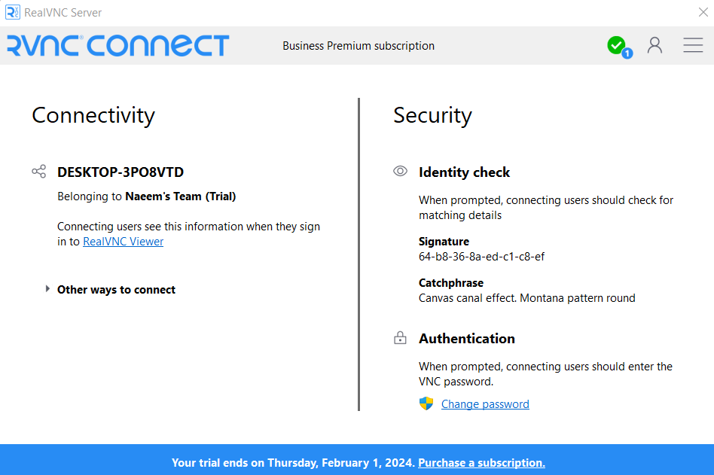The image size is (714, 475).
Task: Click the share icon beside DESKTOP-3PO8VTD
Action: coord(38,171)
